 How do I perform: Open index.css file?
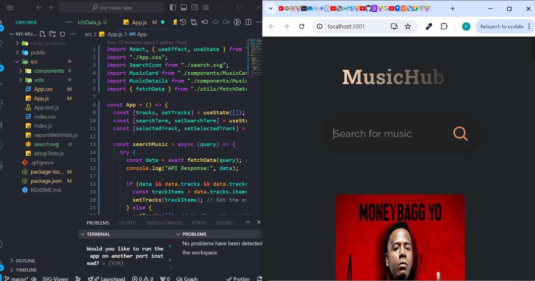[45, 117]
